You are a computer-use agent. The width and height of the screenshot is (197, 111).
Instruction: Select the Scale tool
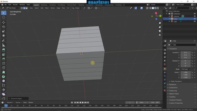4,31
